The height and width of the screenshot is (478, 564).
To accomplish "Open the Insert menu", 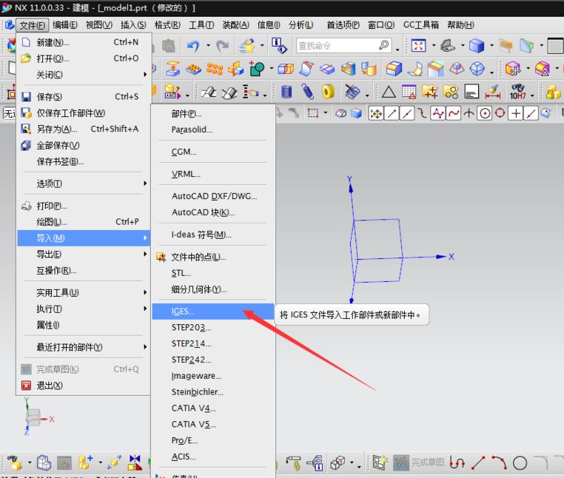I will click(133, 25).
